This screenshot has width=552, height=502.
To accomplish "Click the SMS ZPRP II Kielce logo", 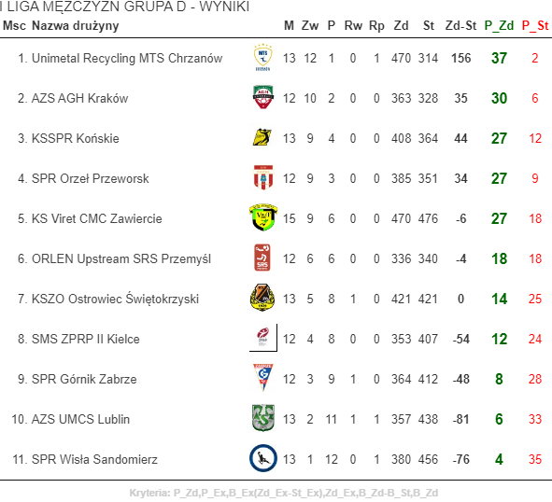I will pos(263,338).
